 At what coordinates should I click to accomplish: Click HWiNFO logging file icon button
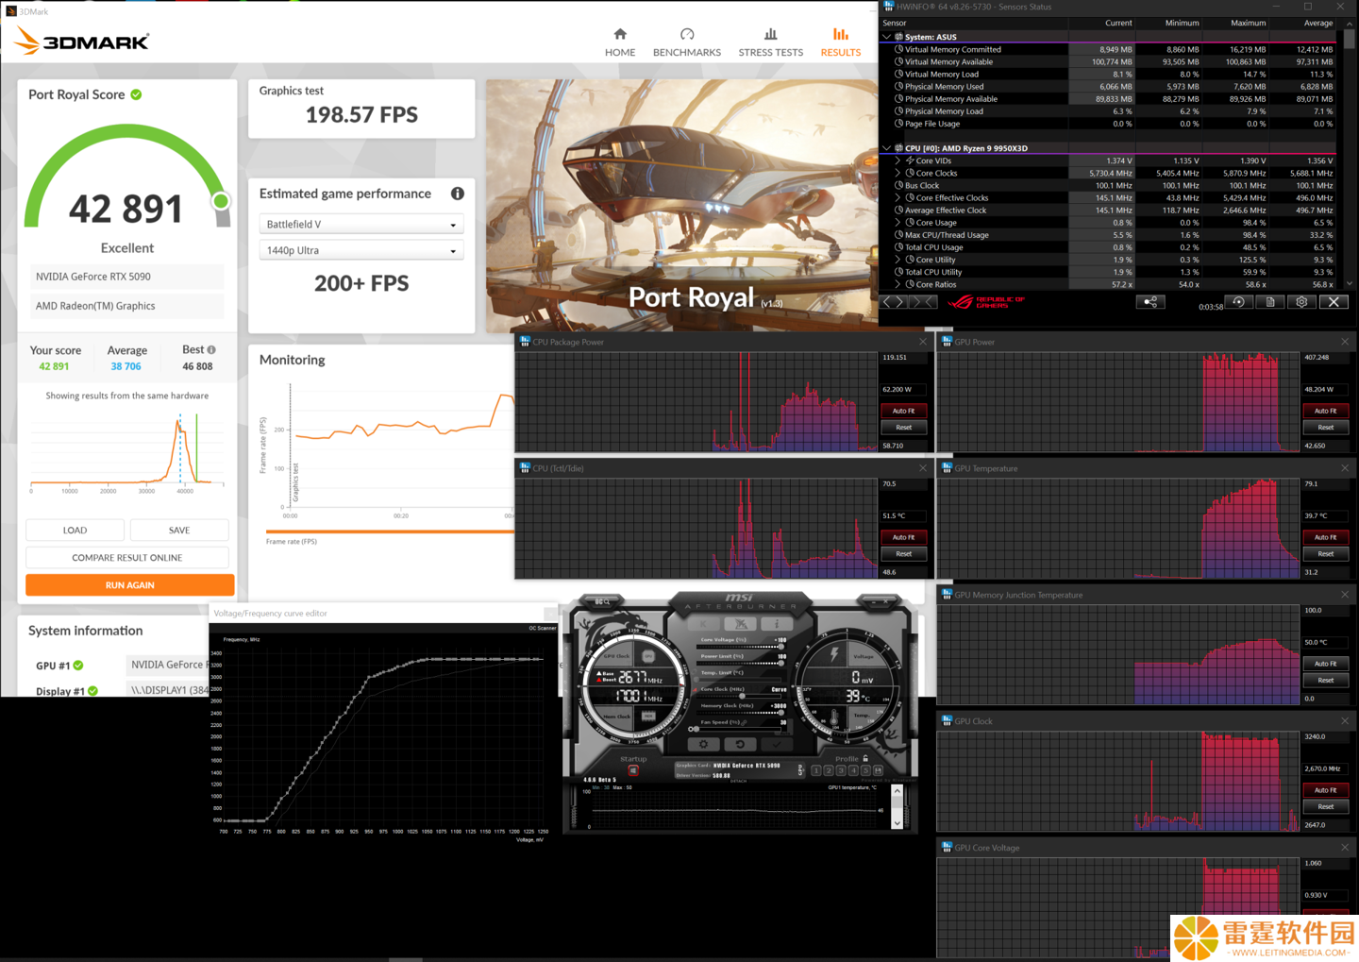point(1270,302)
